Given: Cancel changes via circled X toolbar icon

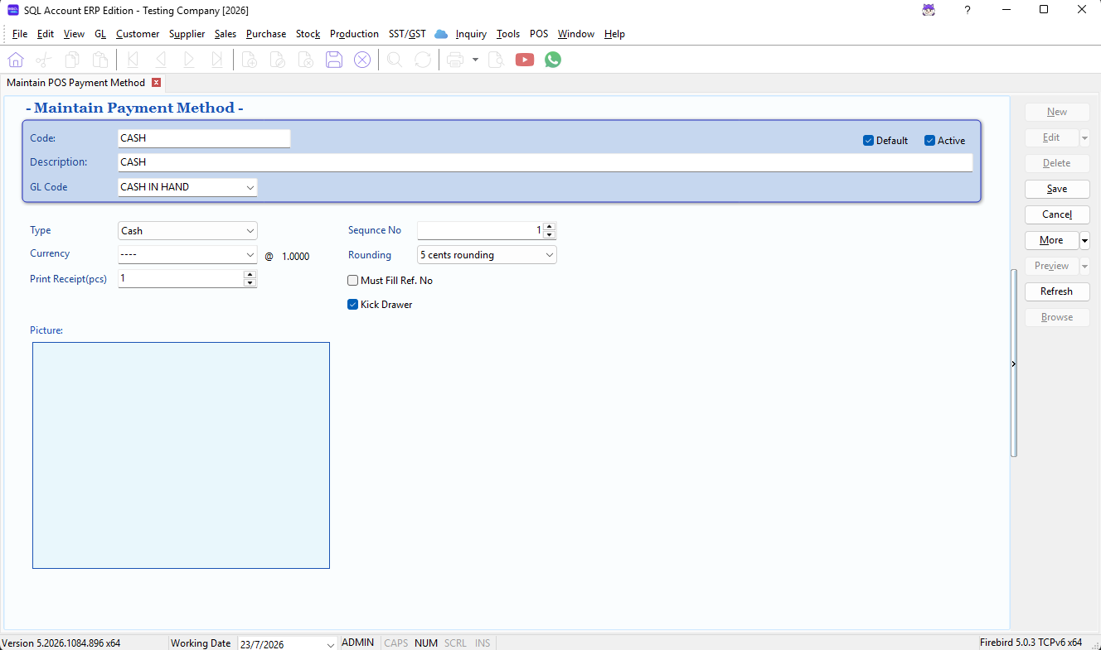Looking at the screenshot, I should pyautogui.click(x=362, y=60).
